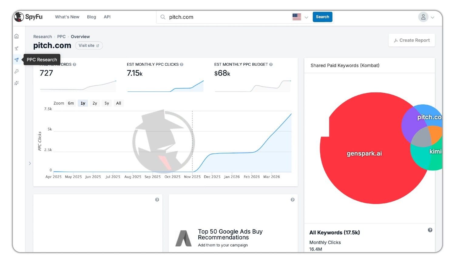This screenshot has width=455, height=263.
Task: Click Create Report button
Action: (412, 40)
